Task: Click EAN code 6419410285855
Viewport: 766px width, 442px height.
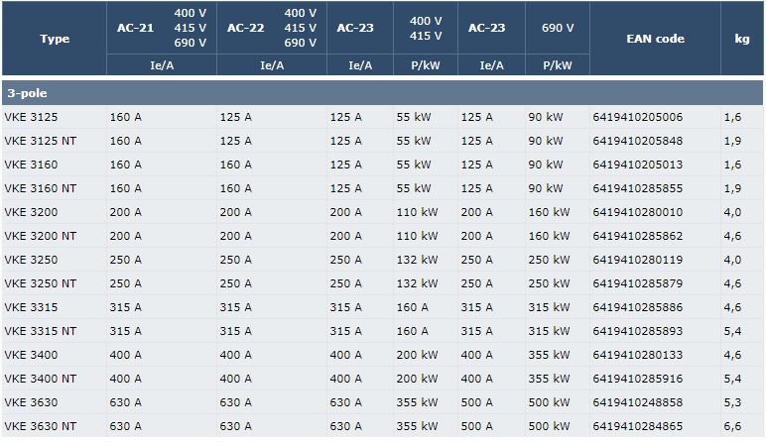Action: 638,188
